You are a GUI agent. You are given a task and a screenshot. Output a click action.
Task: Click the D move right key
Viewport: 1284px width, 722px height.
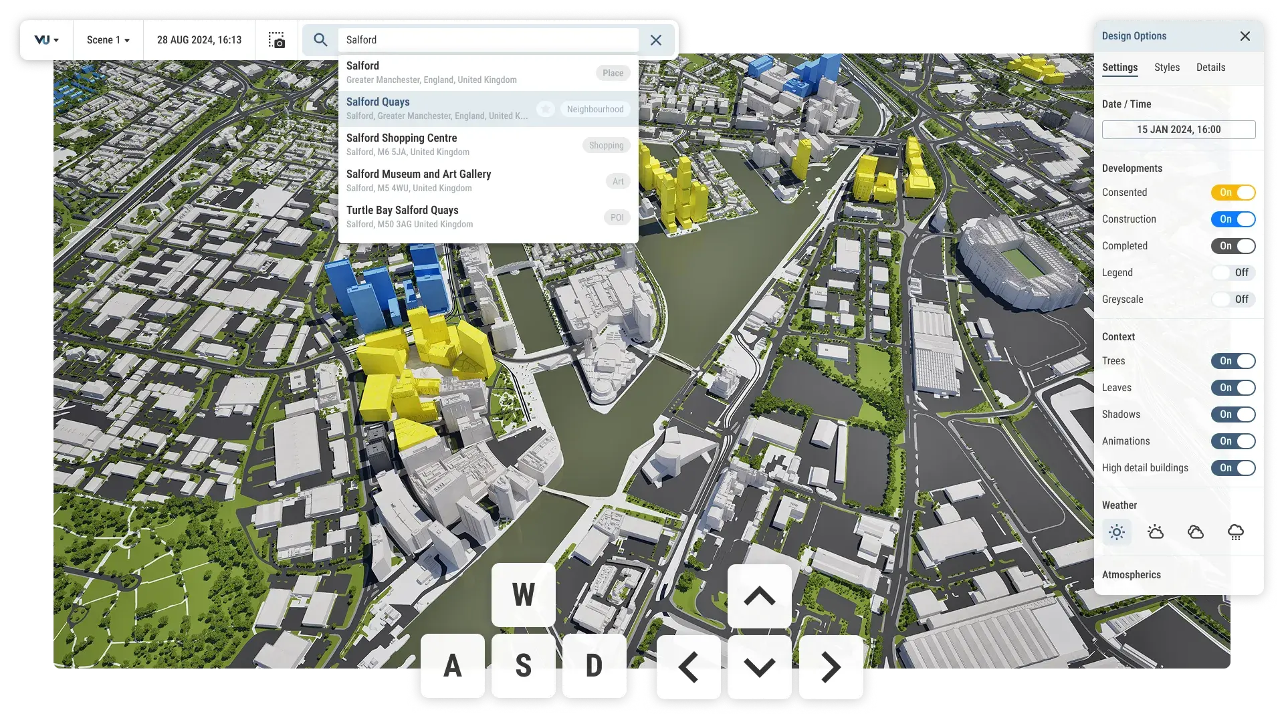595,666
